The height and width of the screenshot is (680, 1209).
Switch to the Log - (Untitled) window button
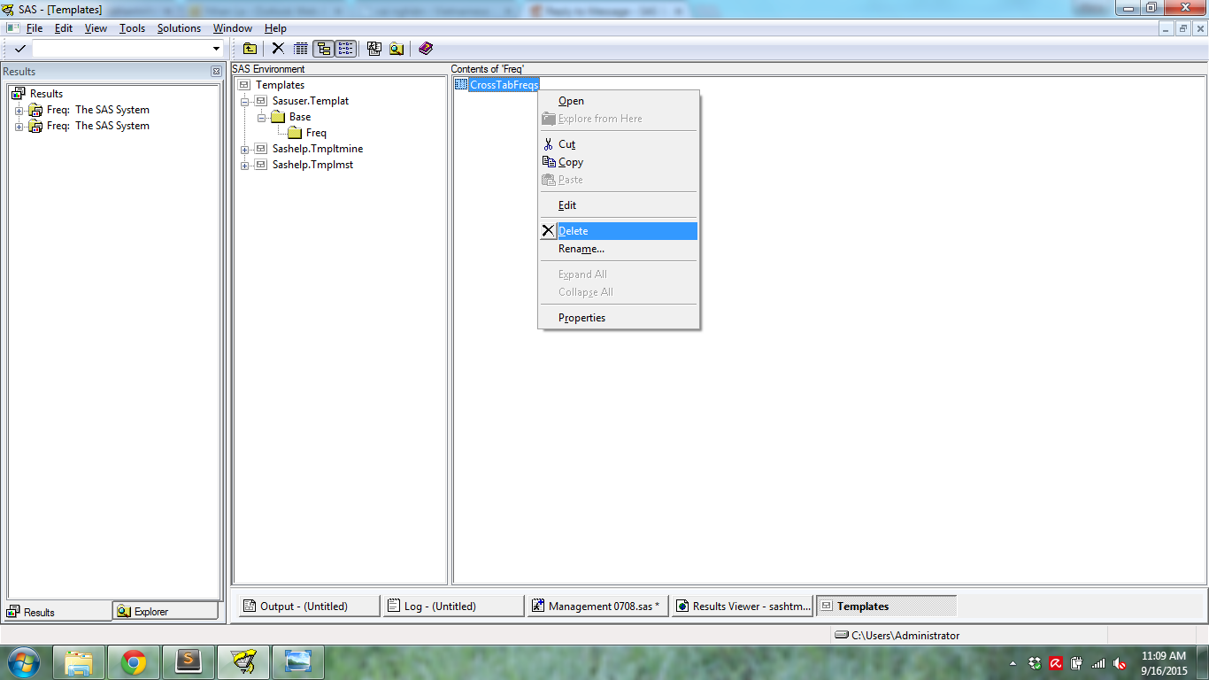click(x=452, y=606)
